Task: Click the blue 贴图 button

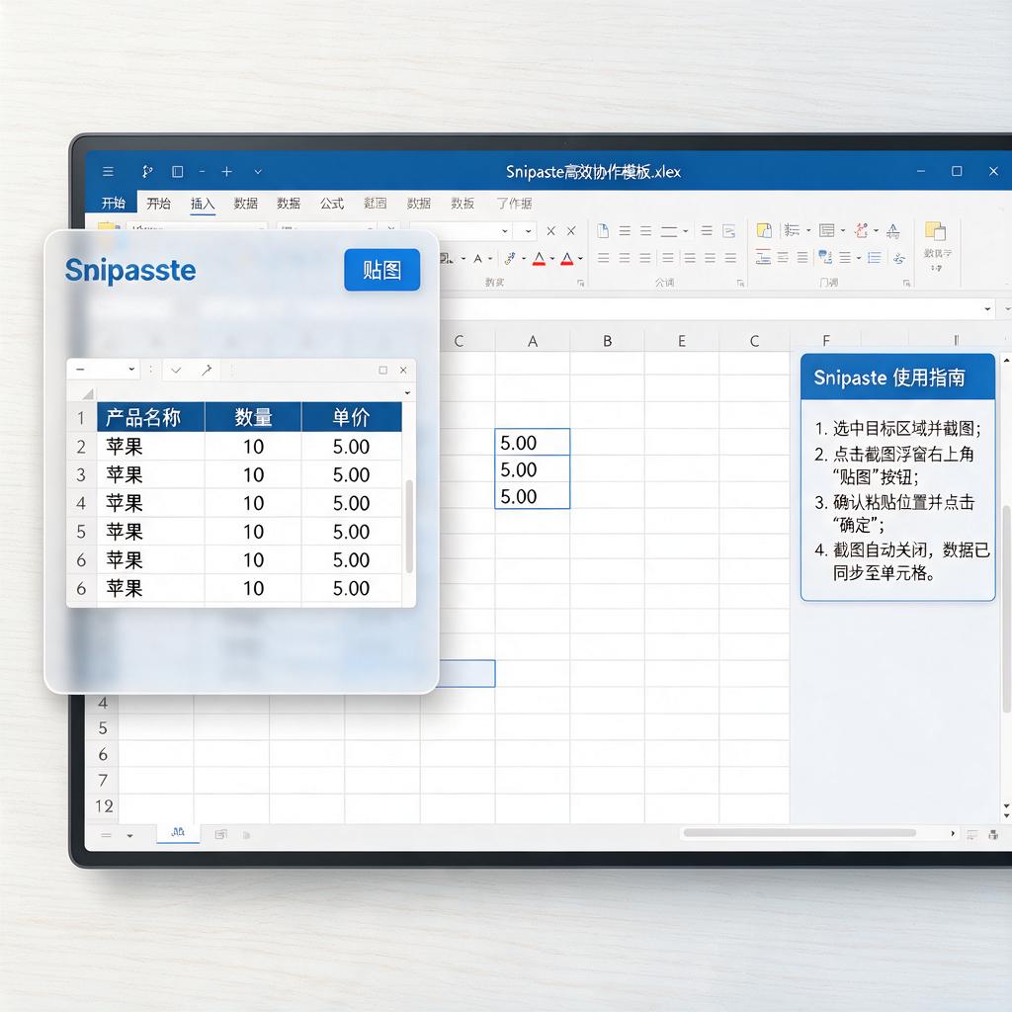Action: pyautogui.click(x=382, y=270)
